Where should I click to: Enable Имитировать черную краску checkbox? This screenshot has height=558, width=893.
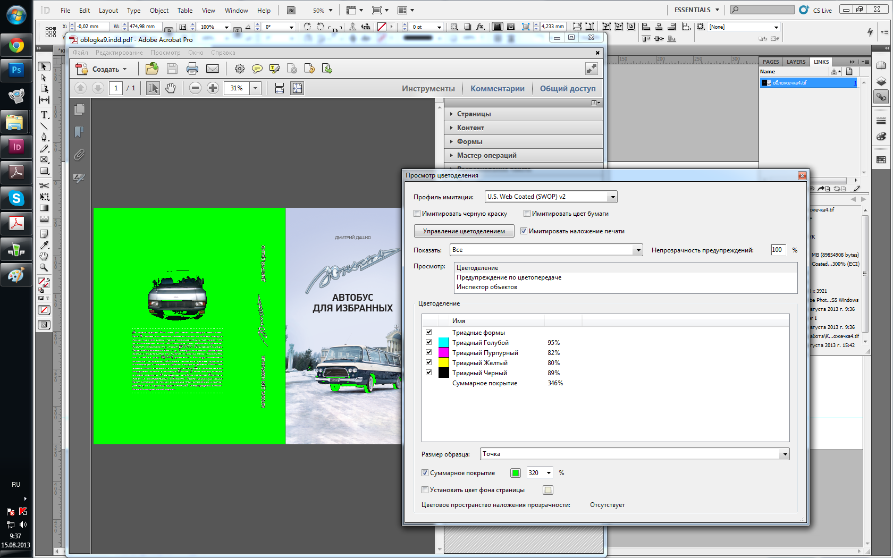click(x=417, y=214)
